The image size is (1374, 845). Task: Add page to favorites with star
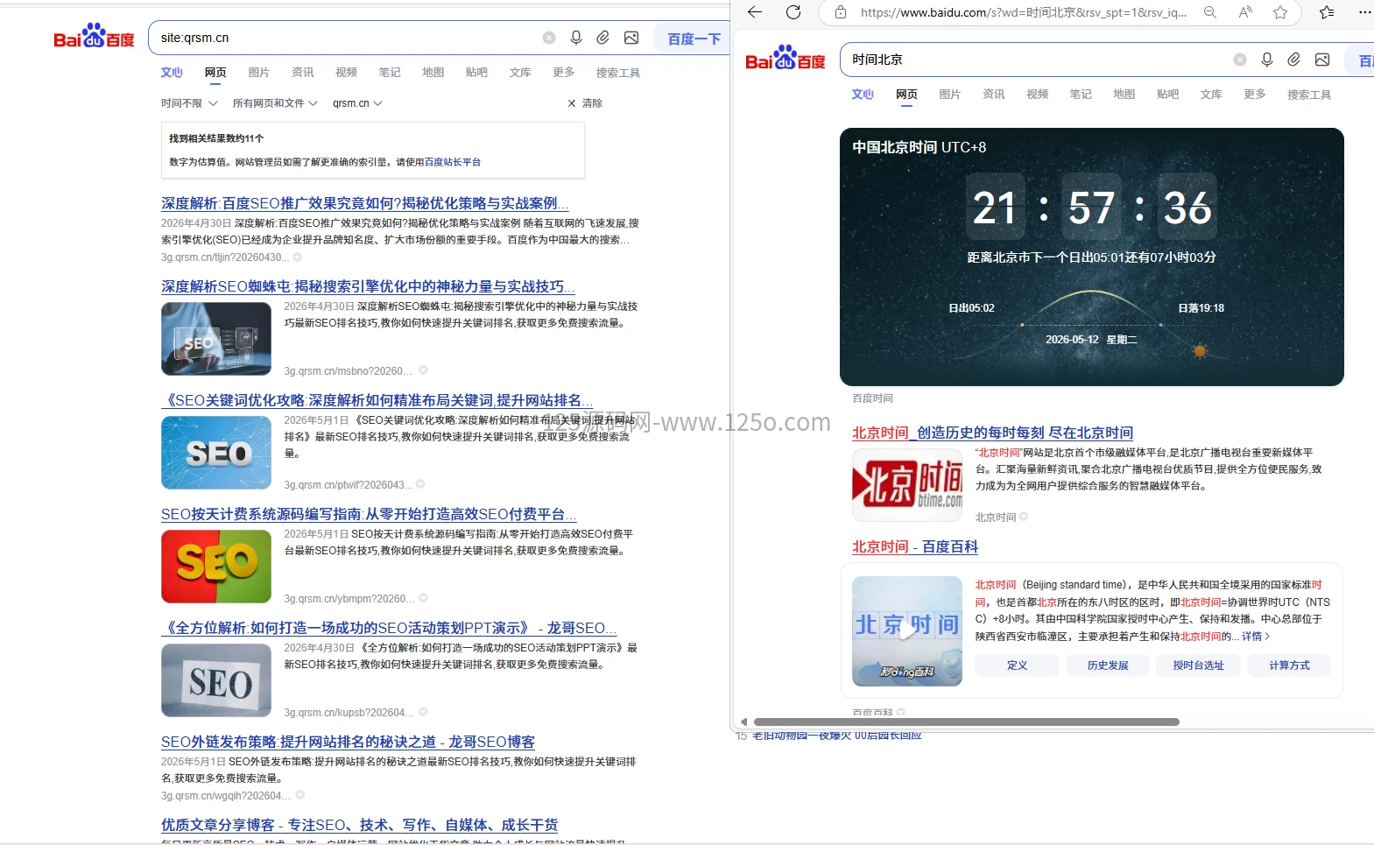click(x=1280, y=12)
